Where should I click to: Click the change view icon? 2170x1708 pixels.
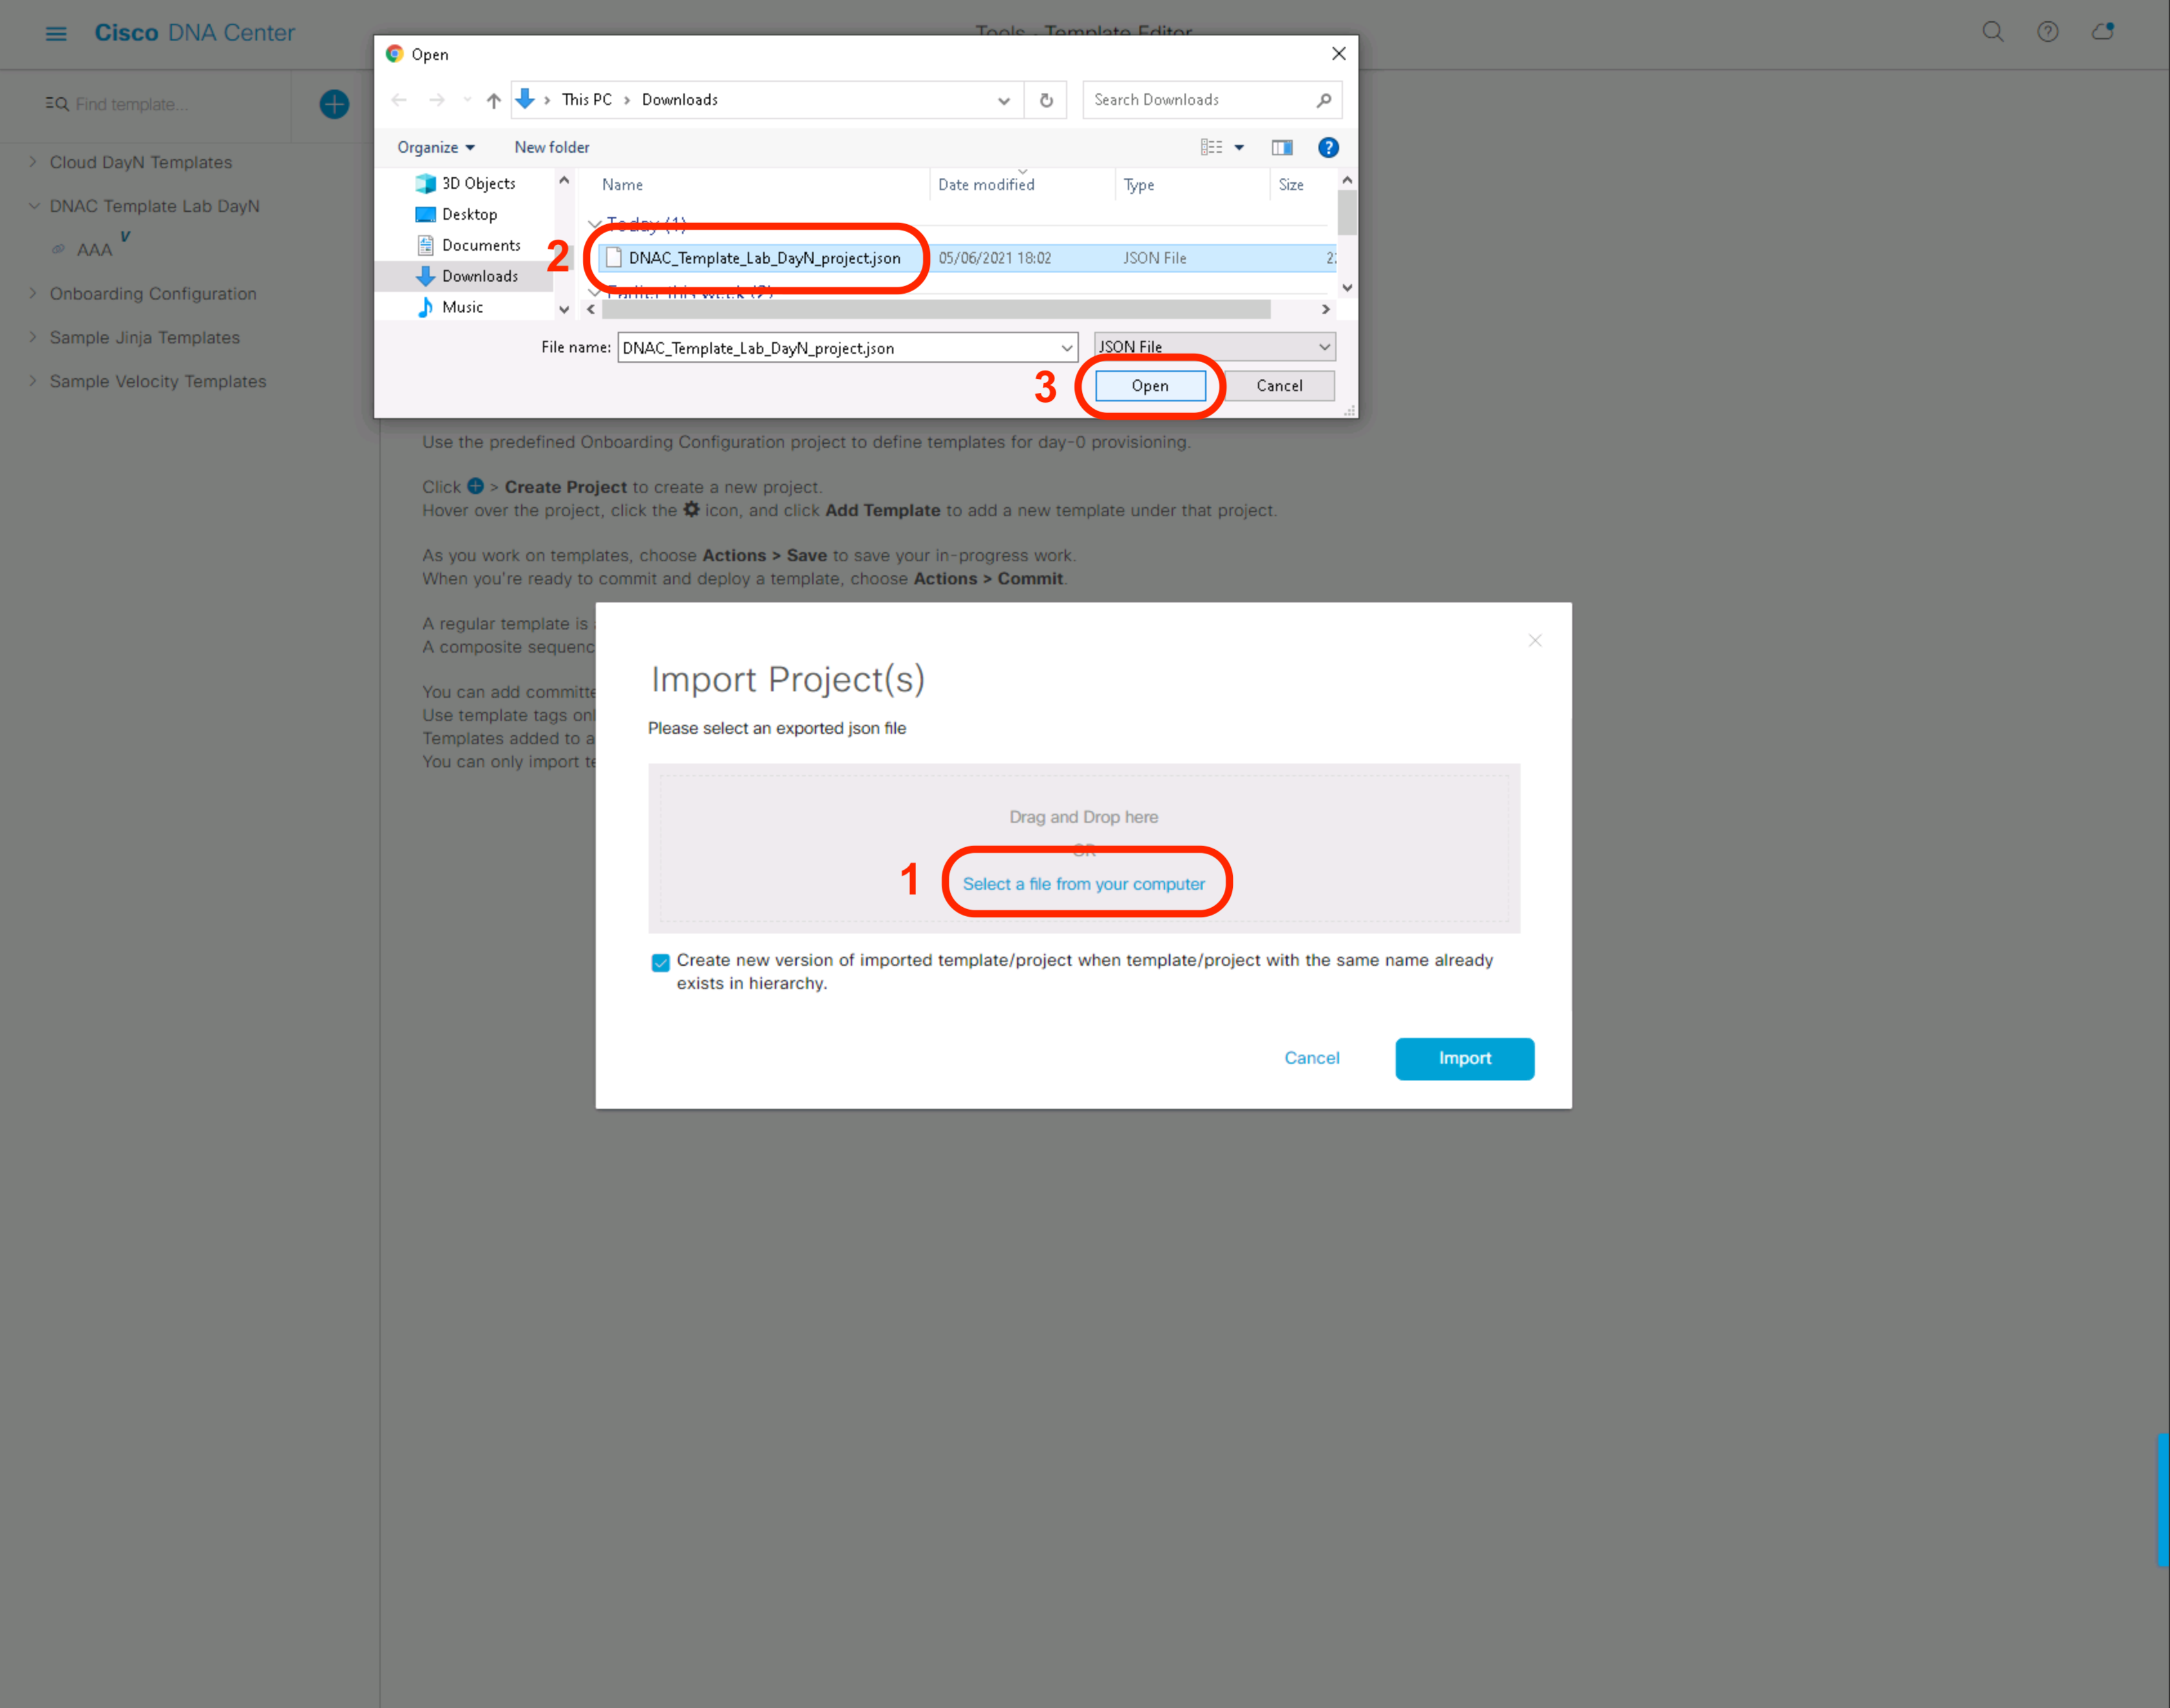[1212, 147]
